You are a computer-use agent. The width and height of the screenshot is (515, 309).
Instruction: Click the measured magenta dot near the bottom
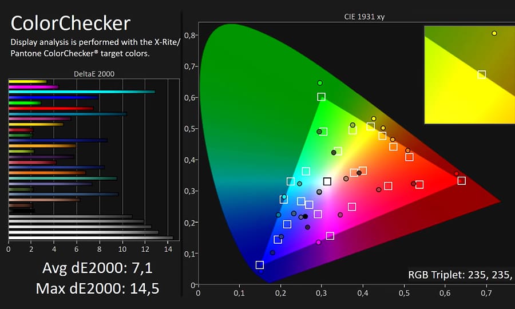pyautogui.click(x=319, y=242)
